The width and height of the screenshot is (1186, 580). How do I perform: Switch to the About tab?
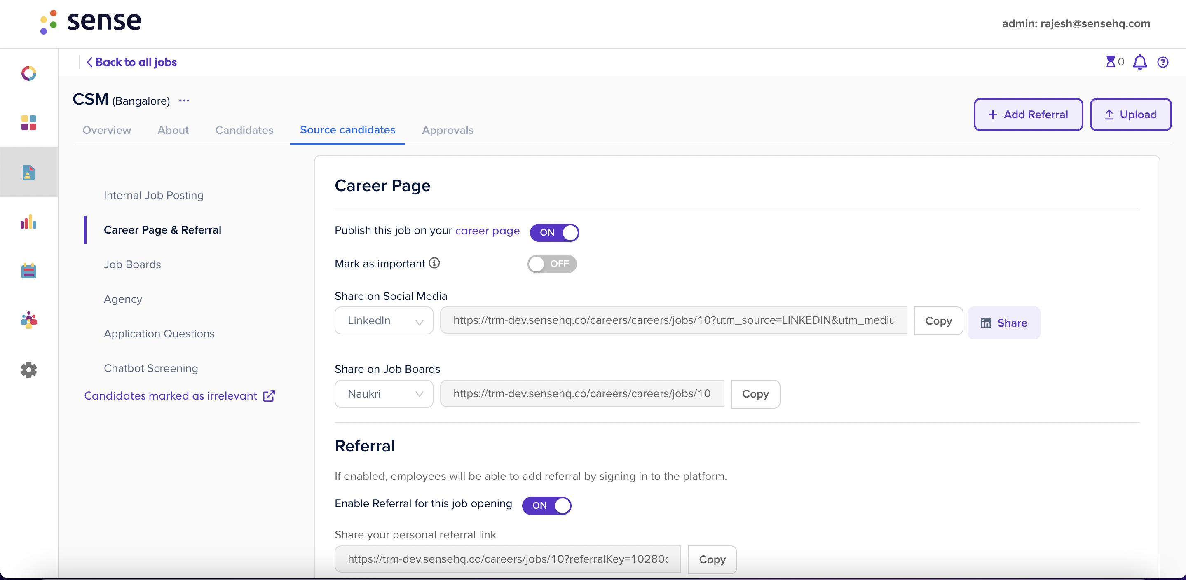pyautogui.click(x=173, y=130)
